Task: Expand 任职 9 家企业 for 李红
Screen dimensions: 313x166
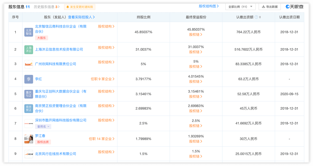Action: pos(103,79)
